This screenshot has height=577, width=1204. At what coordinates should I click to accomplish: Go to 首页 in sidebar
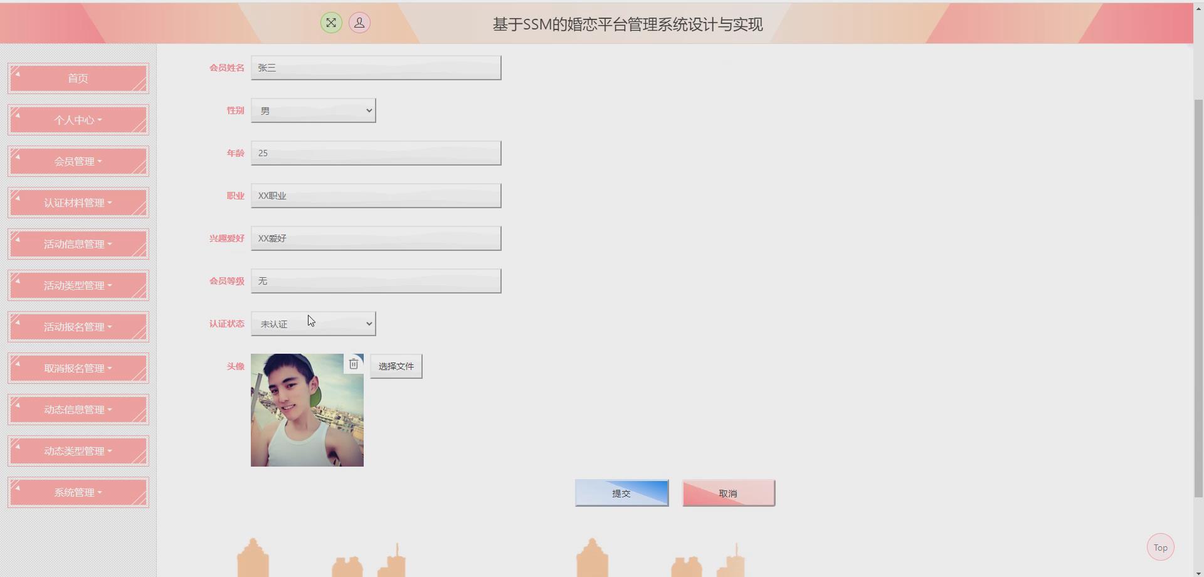click(x=78, y=78)
